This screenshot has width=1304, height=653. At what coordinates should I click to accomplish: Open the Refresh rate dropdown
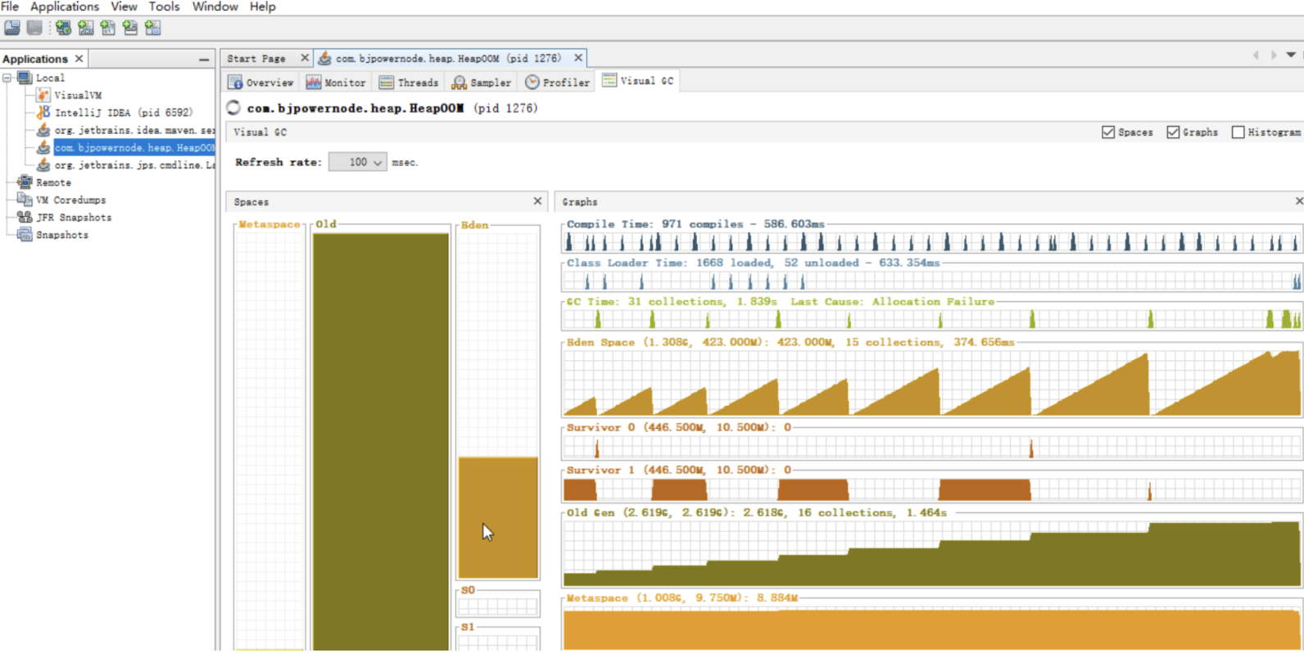click(x=358, y=162)
